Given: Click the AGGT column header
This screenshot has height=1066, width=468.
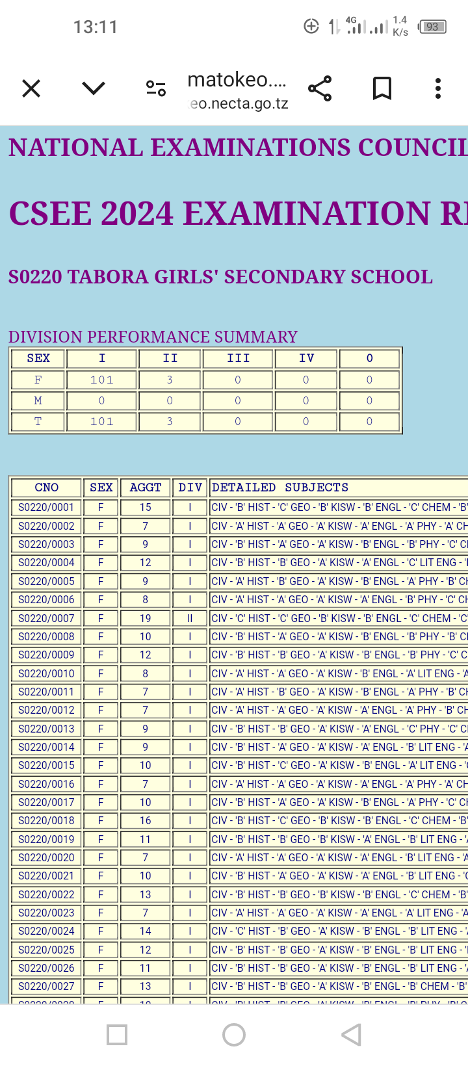Looking at the screenshot, I should 146,487.
